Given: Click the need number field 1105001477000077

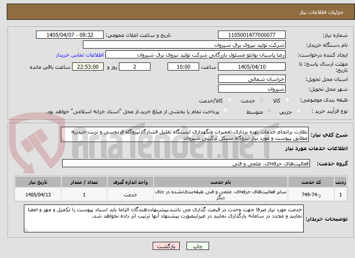Looking at the screenshot, I should 252,35.
